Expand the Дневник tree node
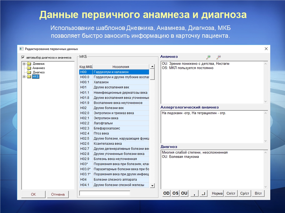This screenshot has height=213, width=285. click(x=24, y=64)
